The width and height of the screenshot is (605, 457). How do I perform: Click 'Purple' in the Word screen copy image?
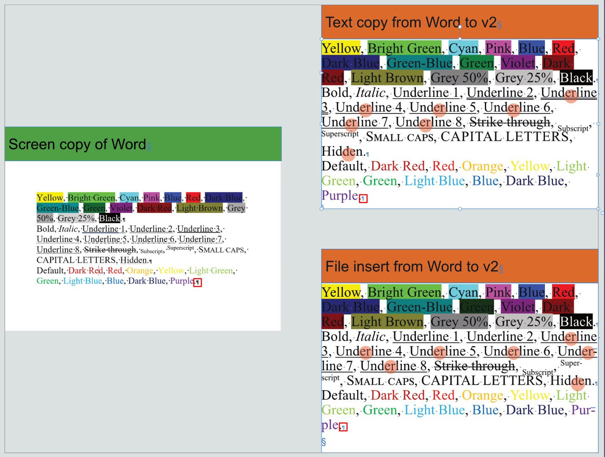pos(181,281)
